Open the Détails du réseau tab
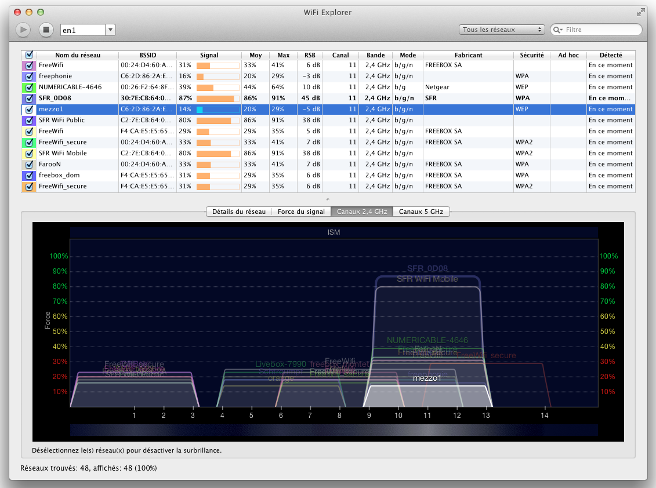The width and height of the screenshot is (656, 488). (x=239, y=212)
